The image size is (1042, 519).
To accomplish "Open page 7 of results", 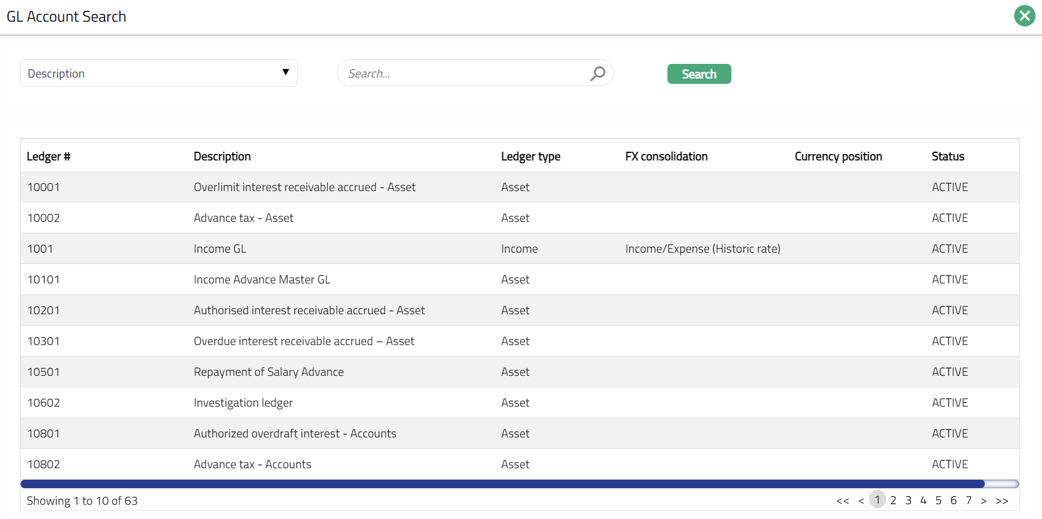I will click(968, 500).
